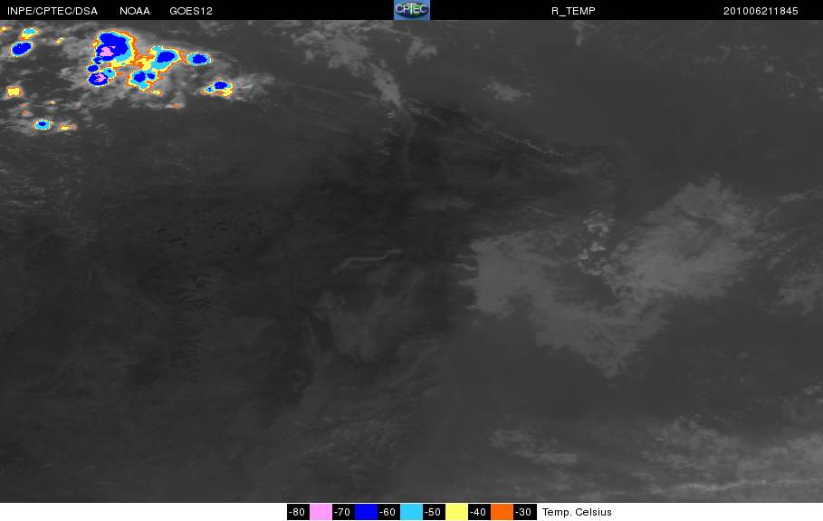Select the orange -40 to -30 legend swatch
This screenshot has width=823, height=521.
tap(502, 512)
